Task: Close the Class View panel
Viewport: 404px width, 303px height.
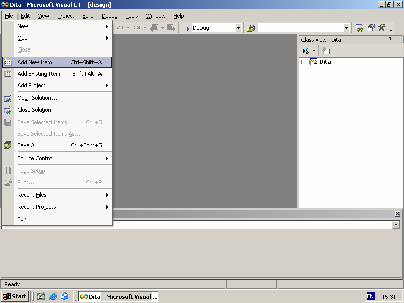Action: pyautogui.click(x=399, y=40)
